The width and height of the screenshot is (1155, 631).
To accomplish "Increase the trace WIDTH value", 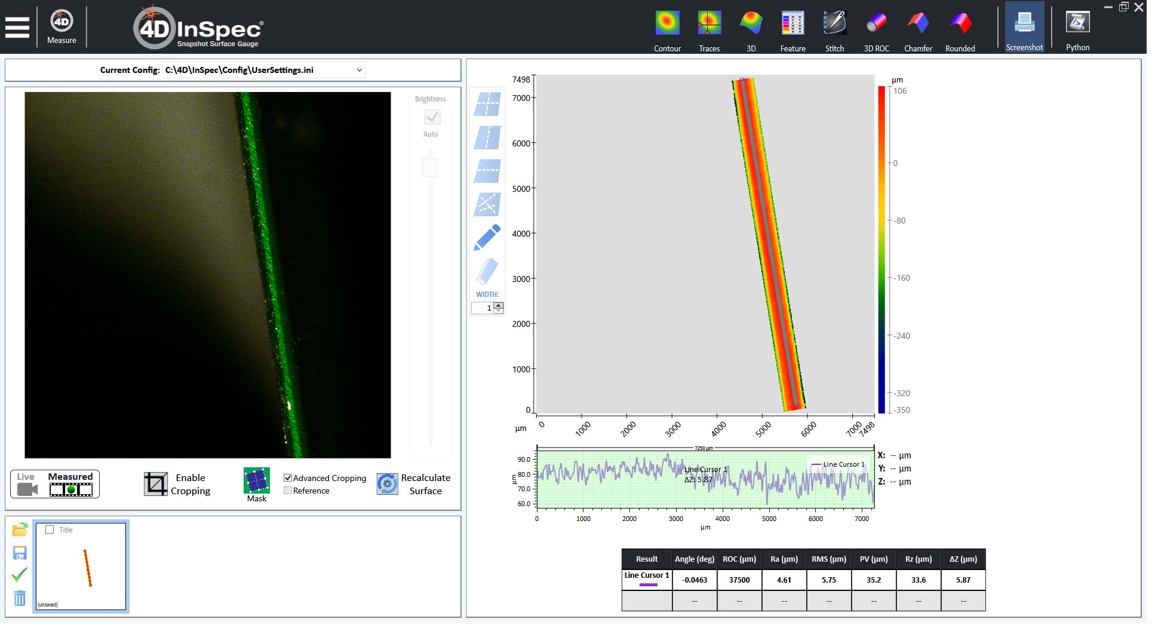I will (499, 305).
